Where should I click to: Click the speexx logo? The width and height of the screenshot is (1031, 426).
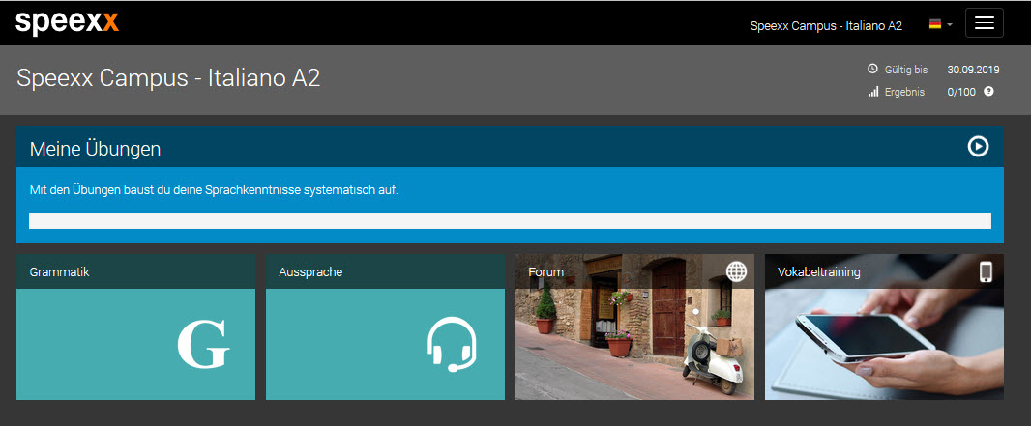(x=67, y=23)
